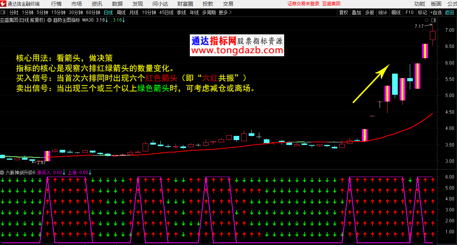
Task: Click the 画线 drawing tools button
Action: click(x=396, y=12)
